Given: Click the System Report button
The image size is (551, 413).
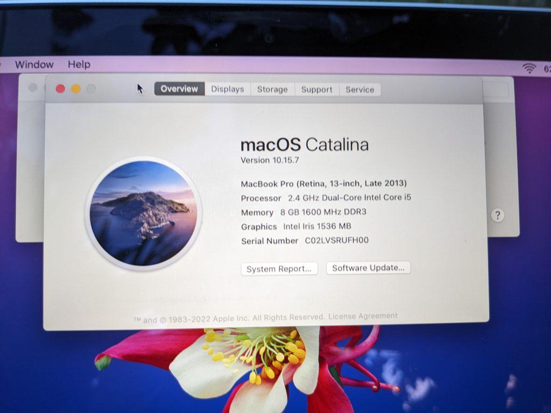Looking at the screenshot, I should click(279, 269).
